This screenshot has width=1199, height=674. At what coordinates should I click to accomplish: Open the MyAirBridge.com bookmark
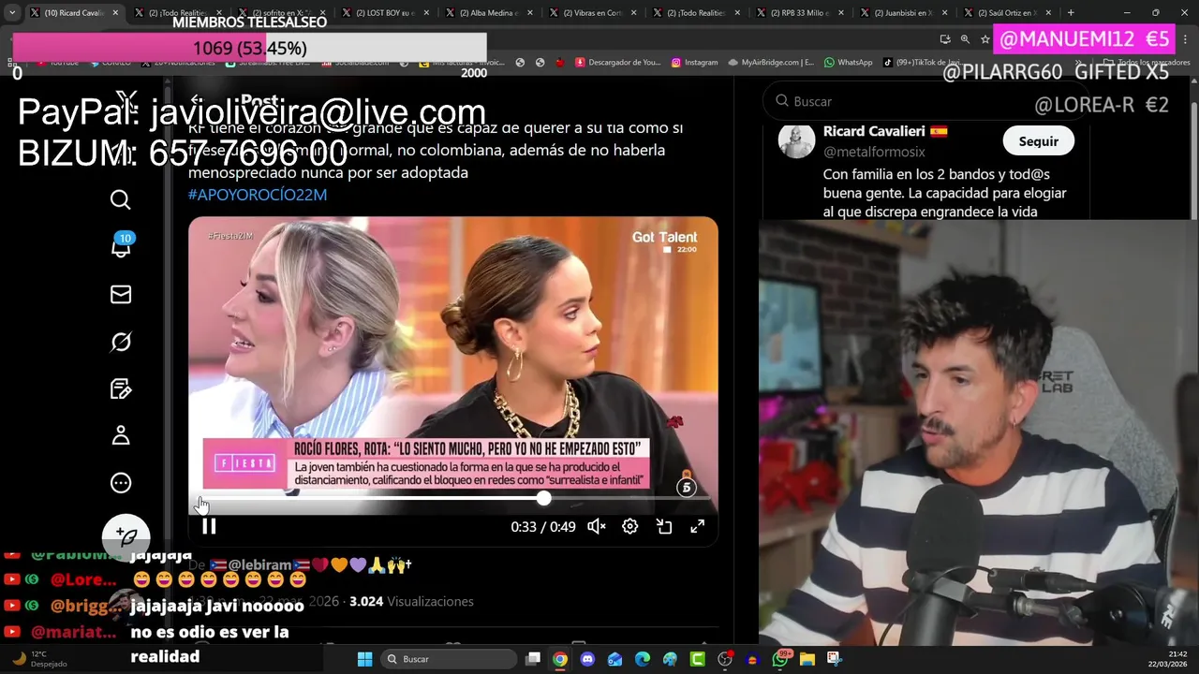pyautogui.click(x=771, y=63)
